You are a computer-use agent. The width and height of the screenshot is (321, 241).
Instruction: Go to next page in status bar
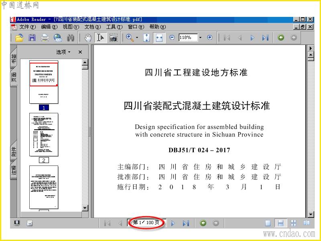click(x=173, y=223)
